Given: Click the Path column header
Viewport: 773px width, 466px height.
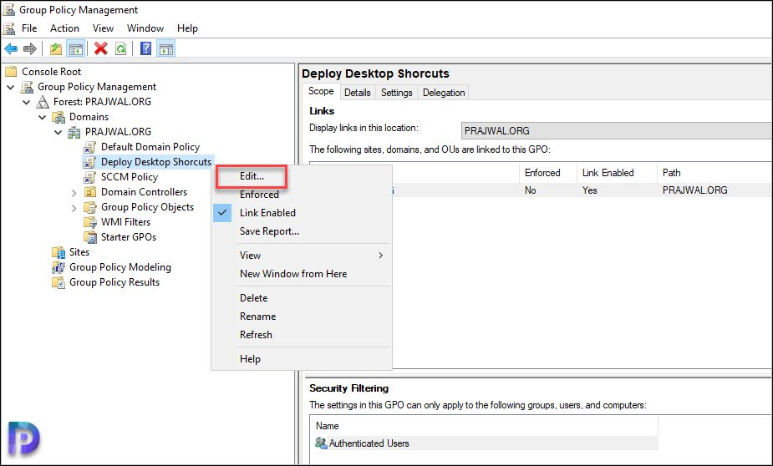Looking at the screenshot, I should click(x=715, y=173).
